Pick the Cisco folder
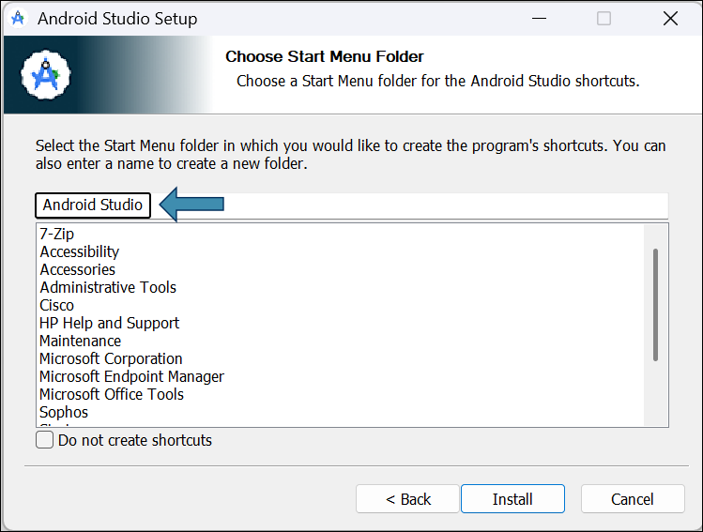Screen dimensions: 703x532 (x=56, y=305)
